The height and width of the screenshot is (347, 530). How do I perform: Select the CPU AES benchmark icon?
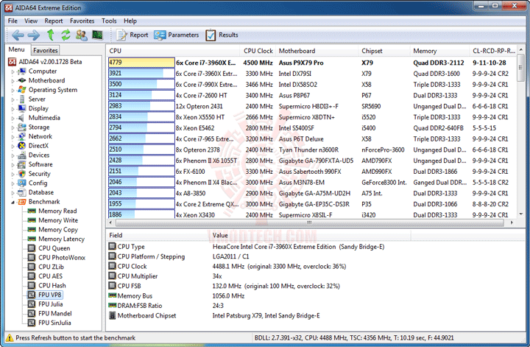tap(32, 276)
